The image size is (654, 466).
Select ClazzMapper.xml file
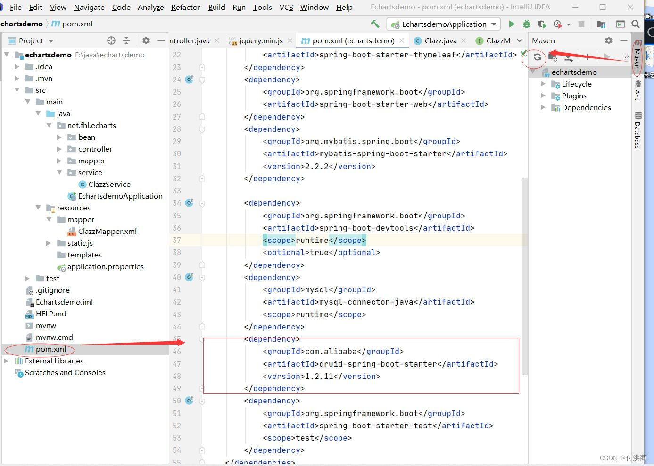click(x=102, y=231)
